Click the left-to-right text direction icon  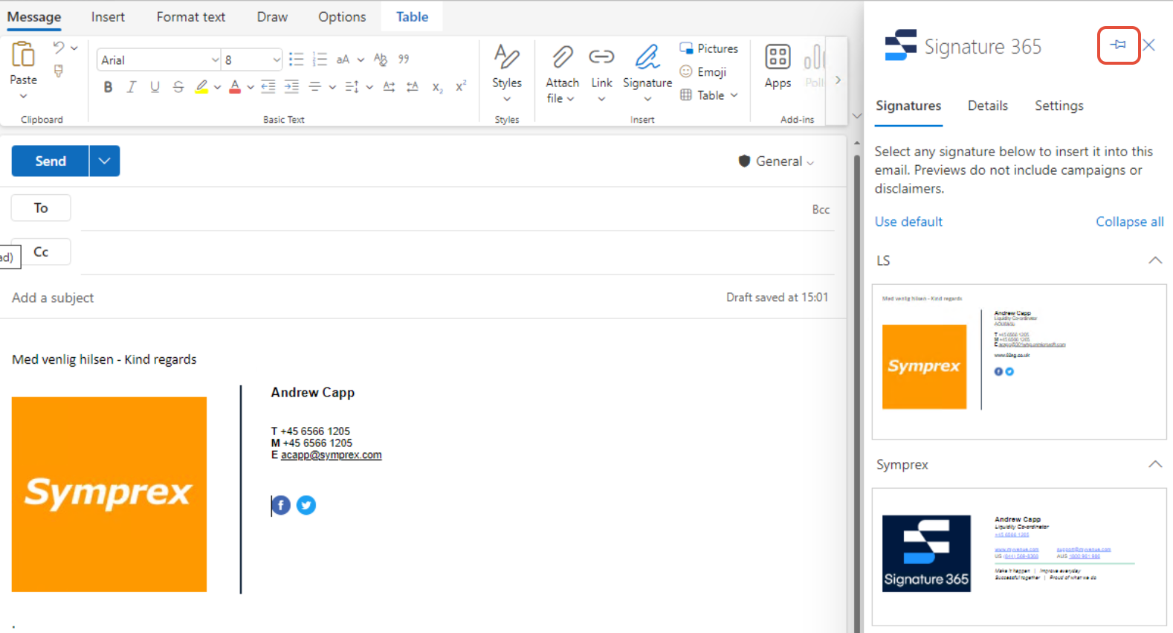pyautogui.click(x=389, y=87)
